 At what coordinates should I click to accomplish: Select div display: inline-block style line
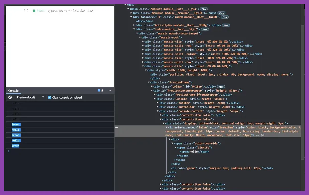pyautogui.click(x=227, y=123)
